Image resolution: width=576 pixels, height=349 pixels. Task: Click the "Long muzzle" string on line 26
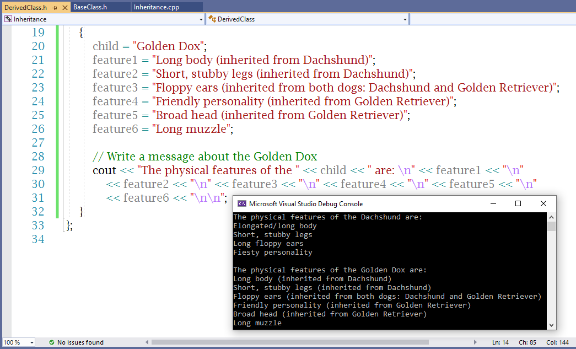(x=191, y=129)
